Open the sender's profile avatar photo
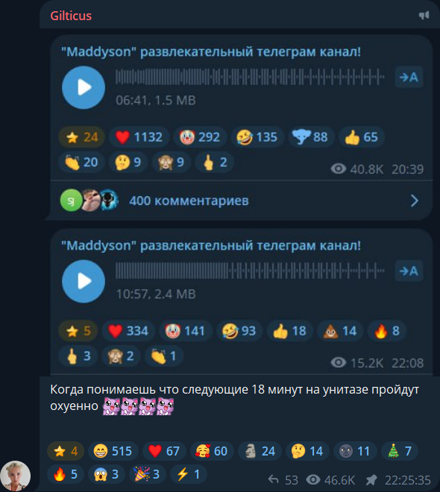Screen dimensions: 440x492 (15, 476)
